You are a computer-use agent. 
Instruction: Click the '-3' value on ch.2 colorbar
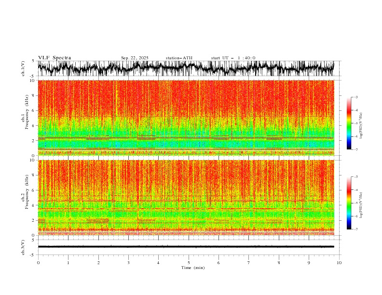(x=355, y=177)
